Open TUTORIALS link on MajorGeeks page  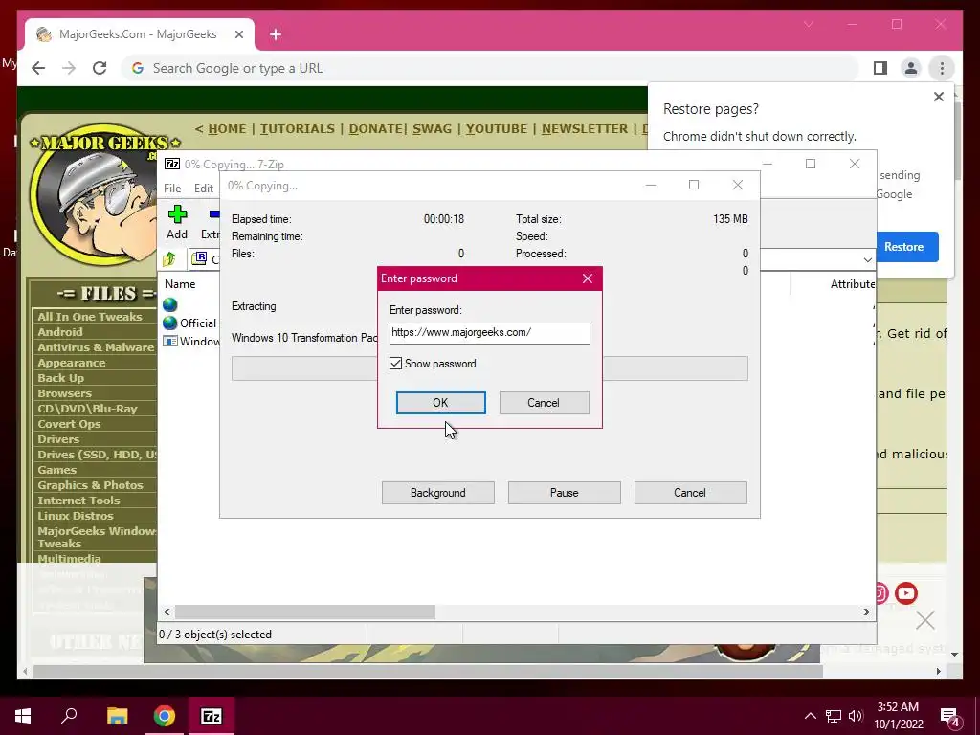coord(298,129)
